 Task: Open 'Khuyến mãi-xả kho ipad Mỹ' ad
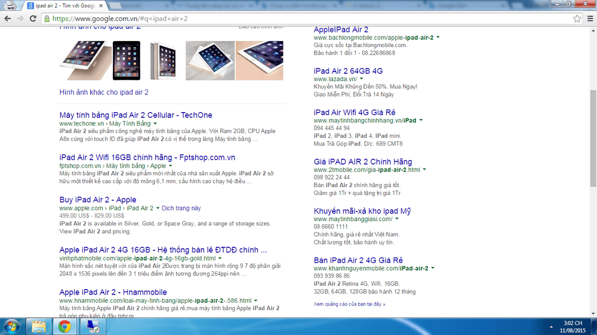[x=362, y=210]
